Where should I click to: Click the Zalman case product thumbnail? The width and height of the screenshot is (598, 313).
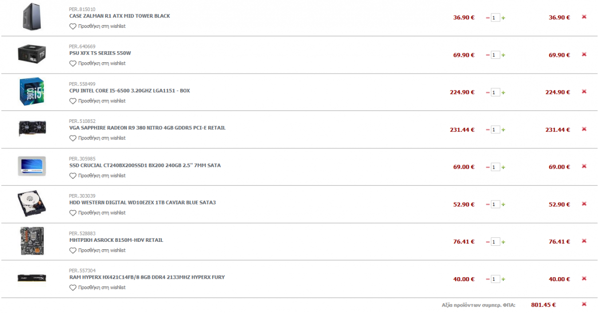pyautogui.click(x=33, y=17)
